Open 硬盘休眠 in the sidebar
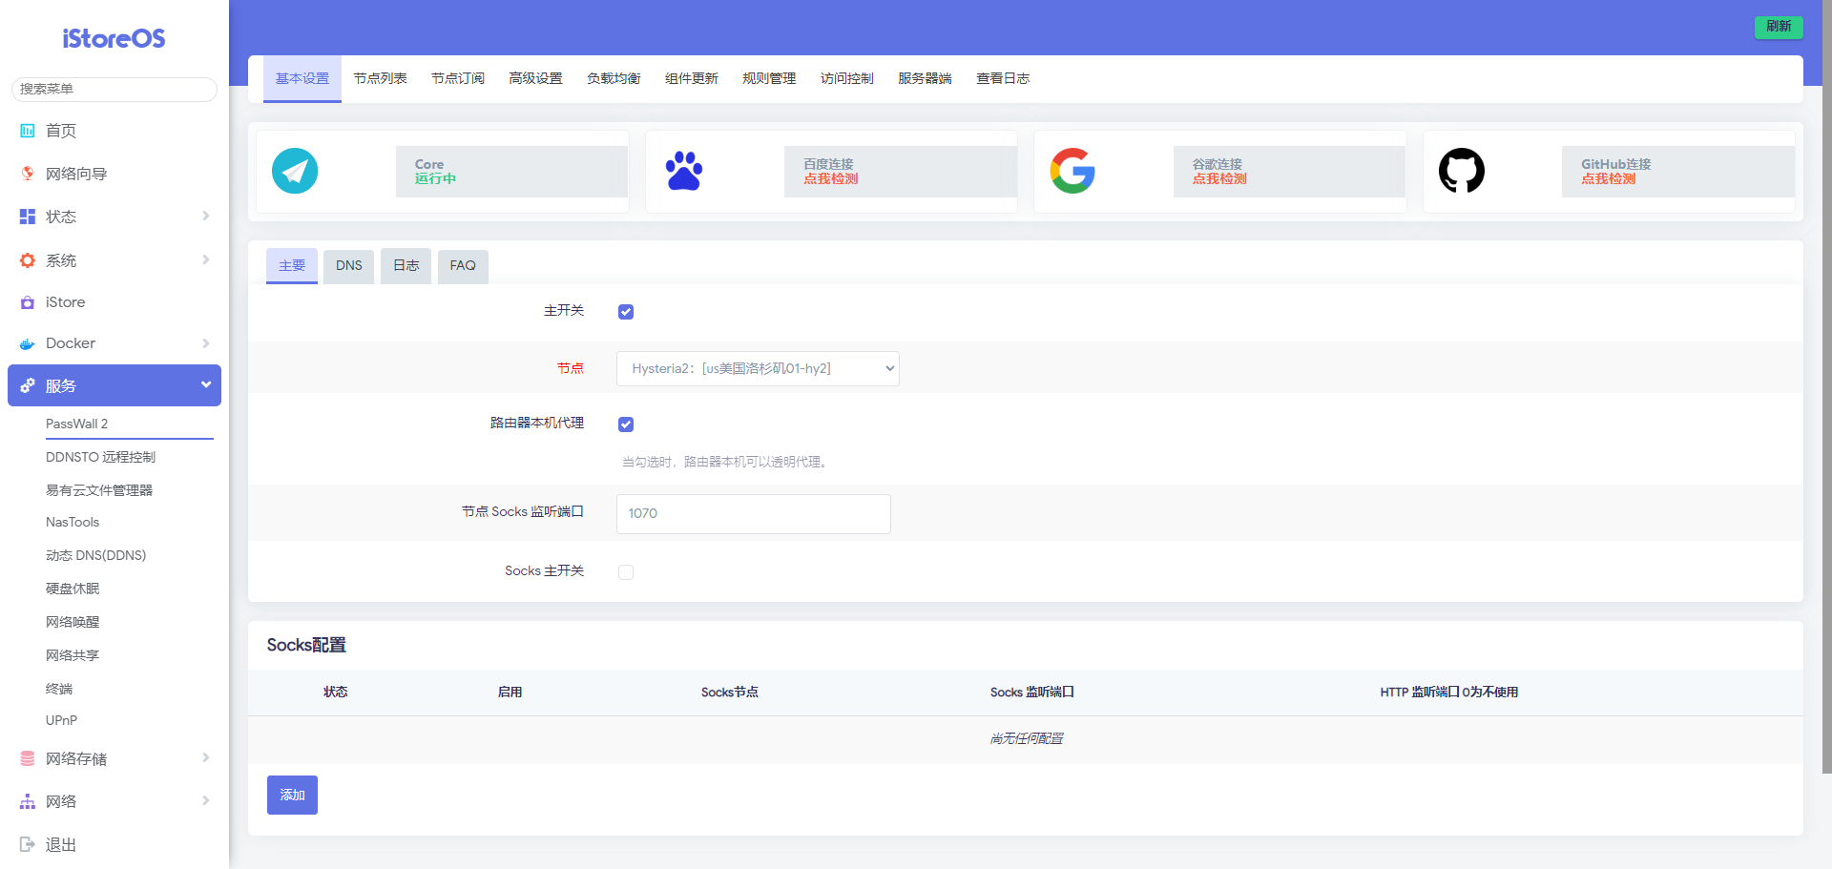 pos(73,589)
